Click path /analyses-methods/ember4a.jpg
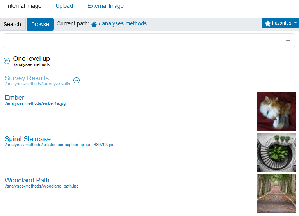Viewport: 299px width, 216px height. click(36, 103)
